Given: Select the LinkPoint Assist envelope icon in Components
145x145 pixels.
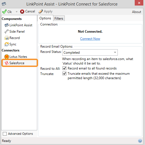Looking at the screenshot, I should (6, 25).
